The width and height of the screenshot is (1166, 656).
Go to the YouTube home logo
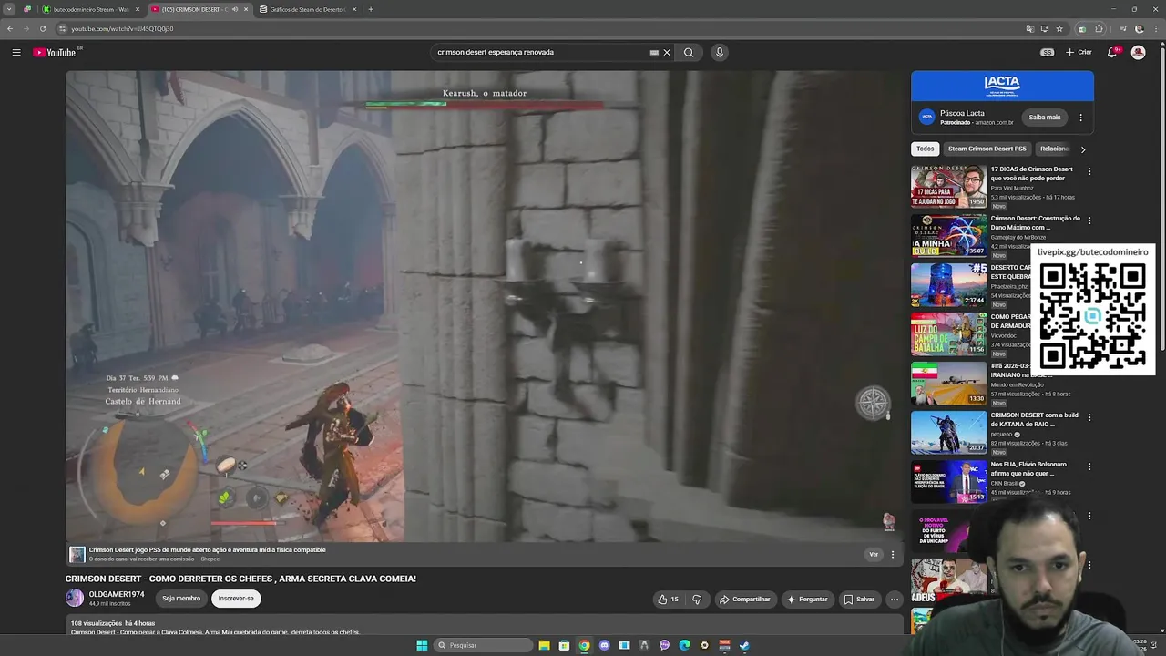55,53
